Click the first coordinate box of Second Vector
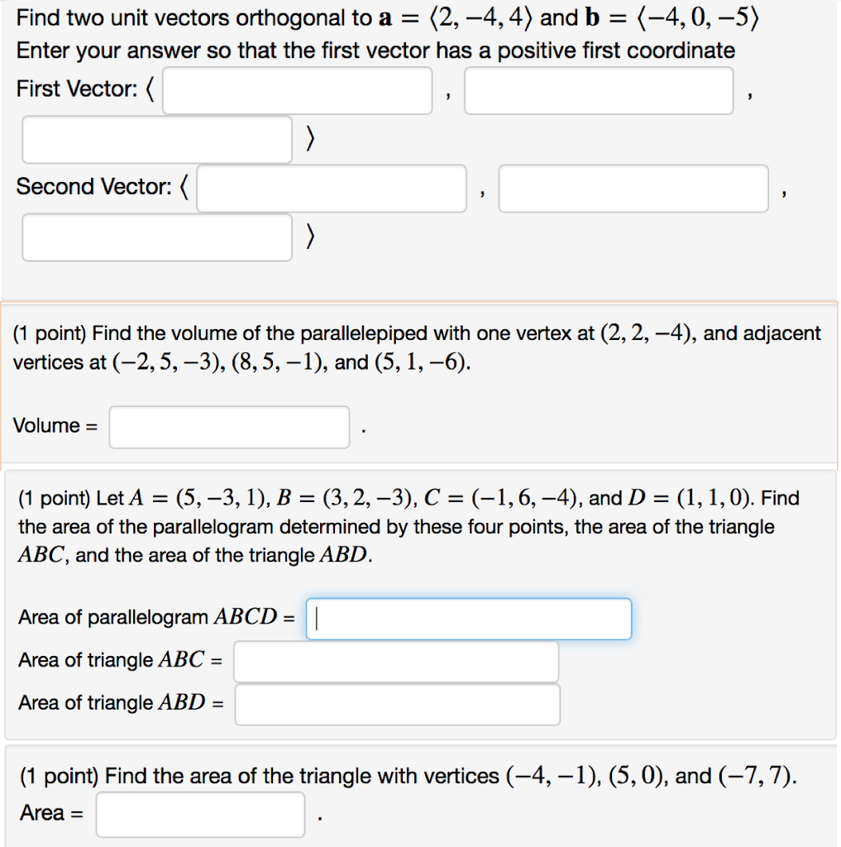The image size is (841, 847). (x=332, y=188)
